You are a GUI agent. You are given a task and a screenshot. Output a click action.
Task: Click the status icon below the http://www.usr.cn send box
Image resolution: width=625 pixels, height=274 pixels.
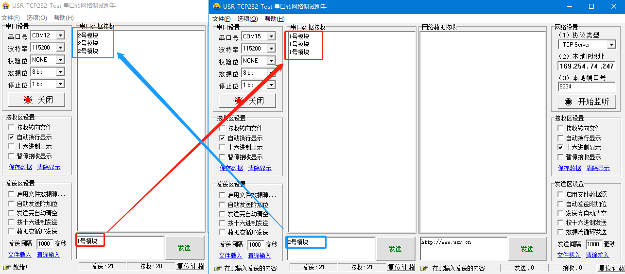pyautogui.click(x=424, y=268)
